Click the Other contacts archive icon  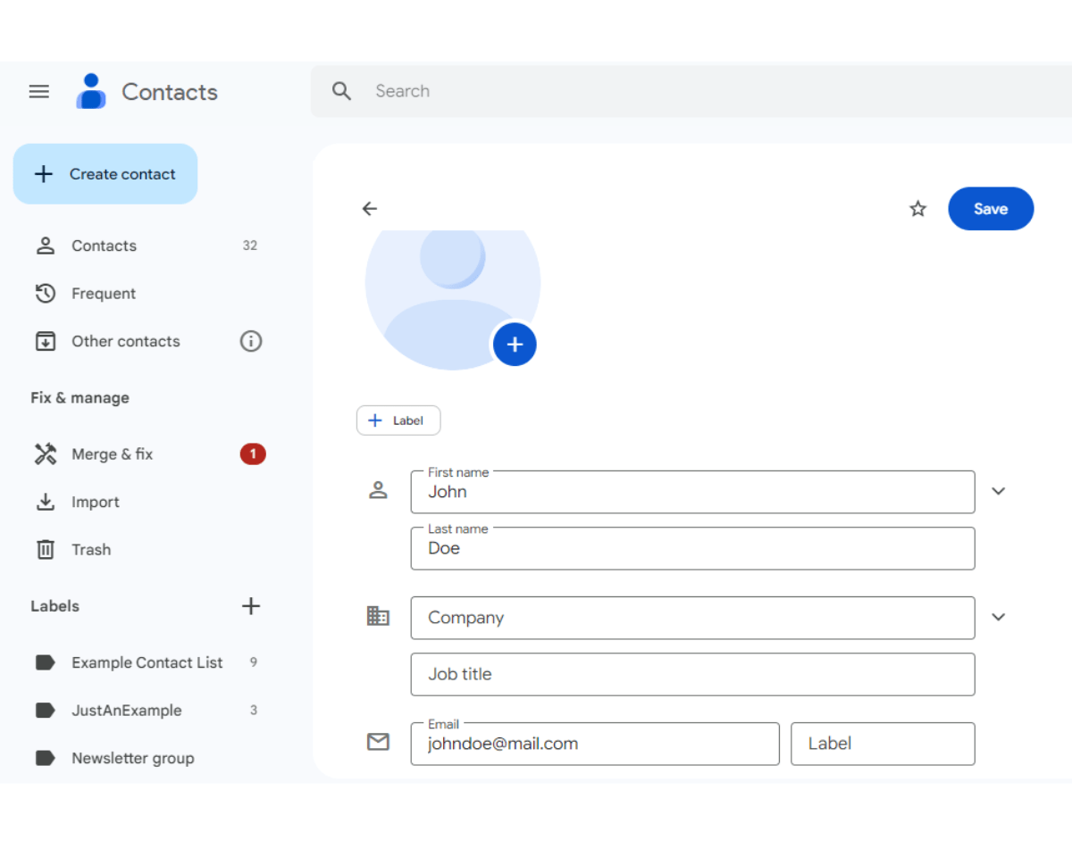(x=45, y=341)
